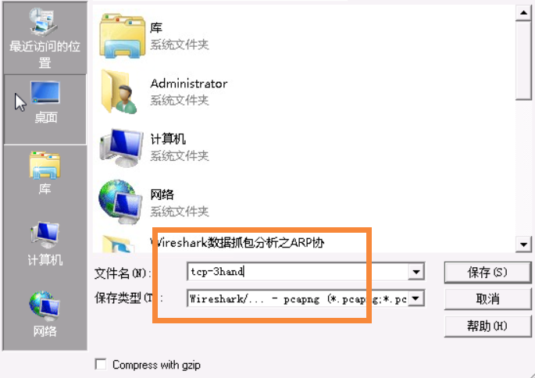Click the 取消 cancel button
The height and width of the screenshot is (378, 535).
click(x=487, y=299)
